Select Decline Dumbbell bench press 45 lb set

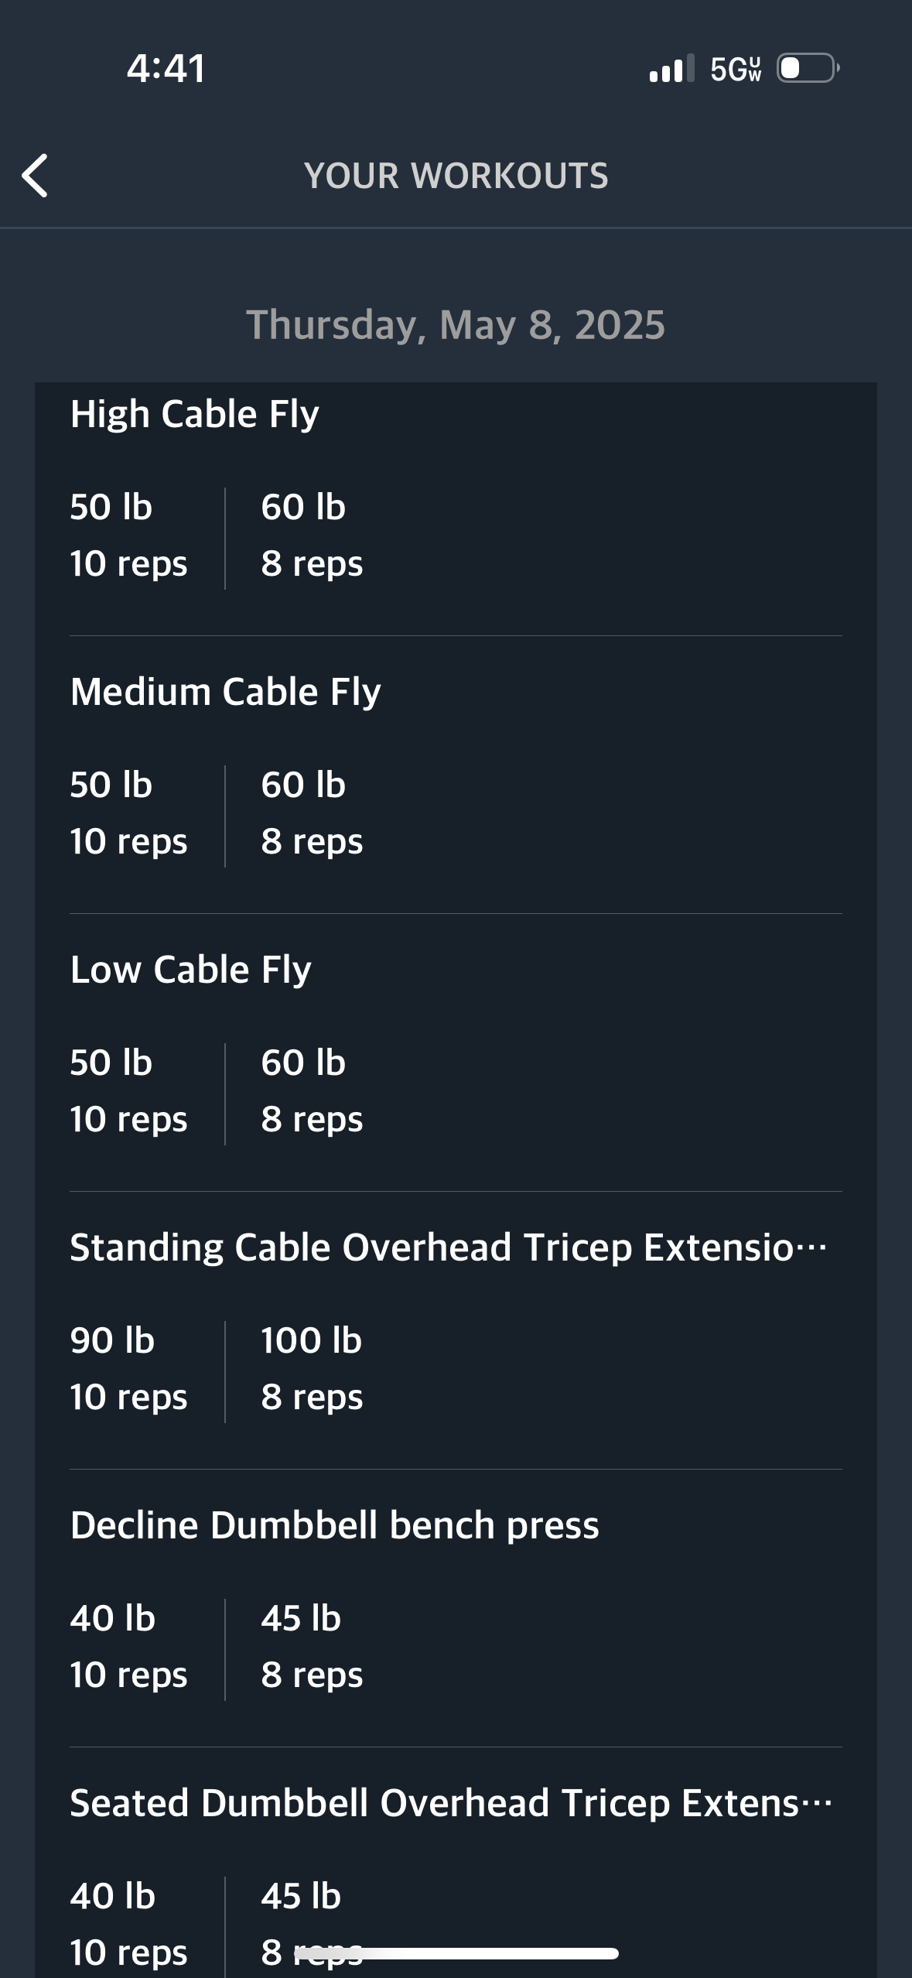pos(312,1647)
